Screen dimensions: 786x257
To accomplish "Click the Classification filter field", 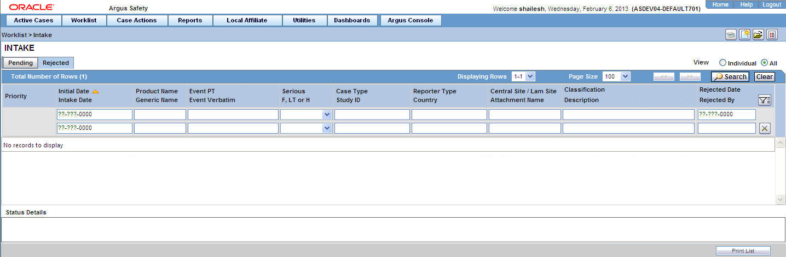I will 628,115.
